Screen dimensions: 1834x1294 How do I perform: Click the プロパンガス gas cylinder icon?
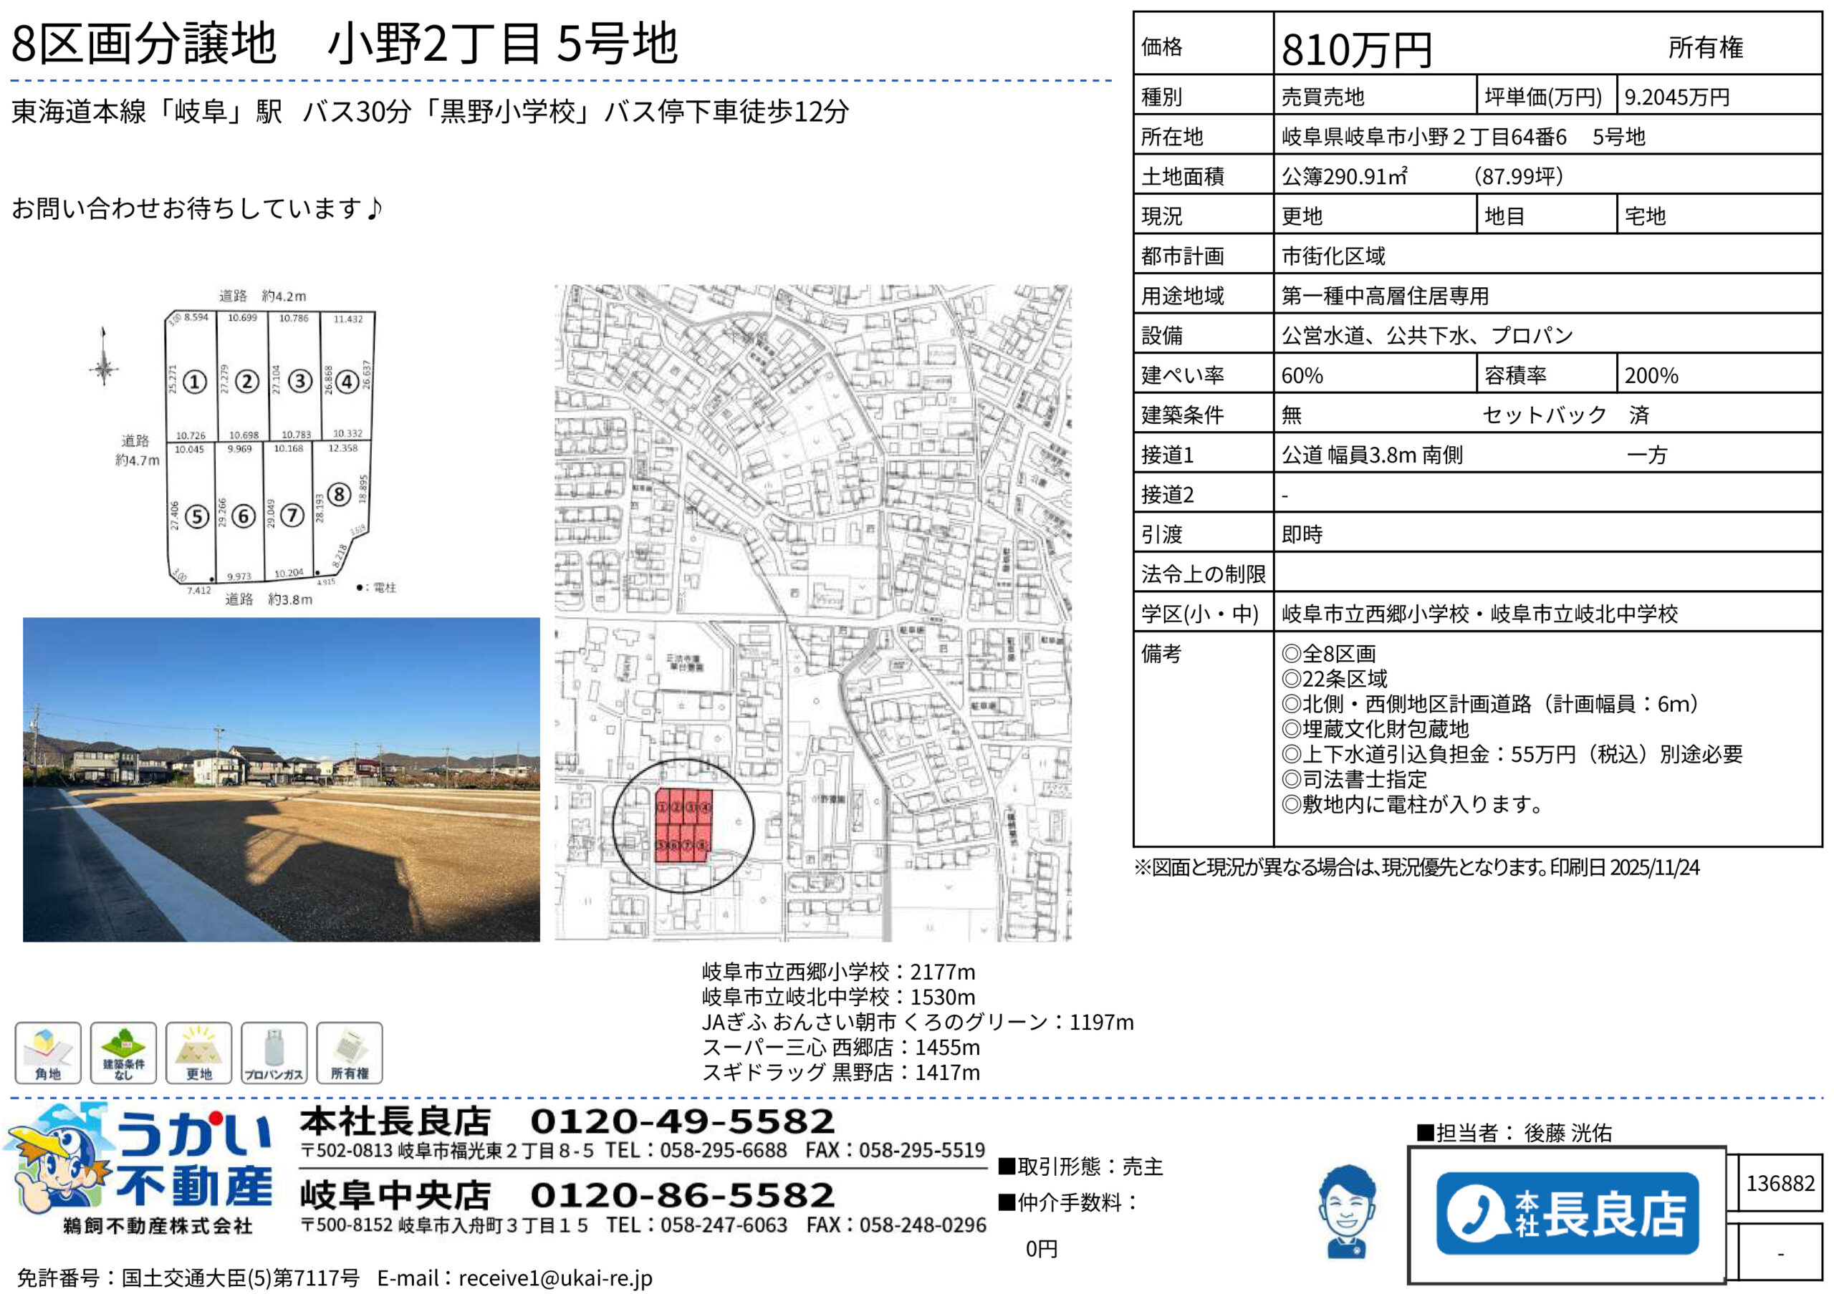pos(274,1052)
